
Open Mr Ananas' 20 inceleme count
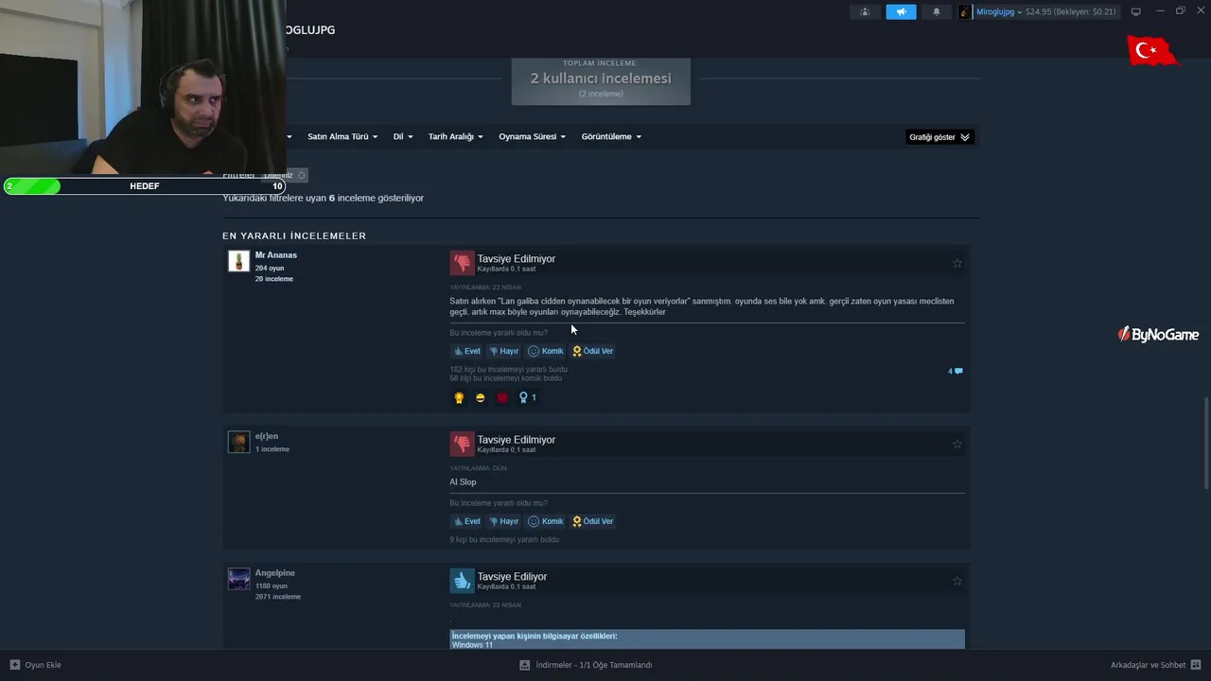pos(273,279)
